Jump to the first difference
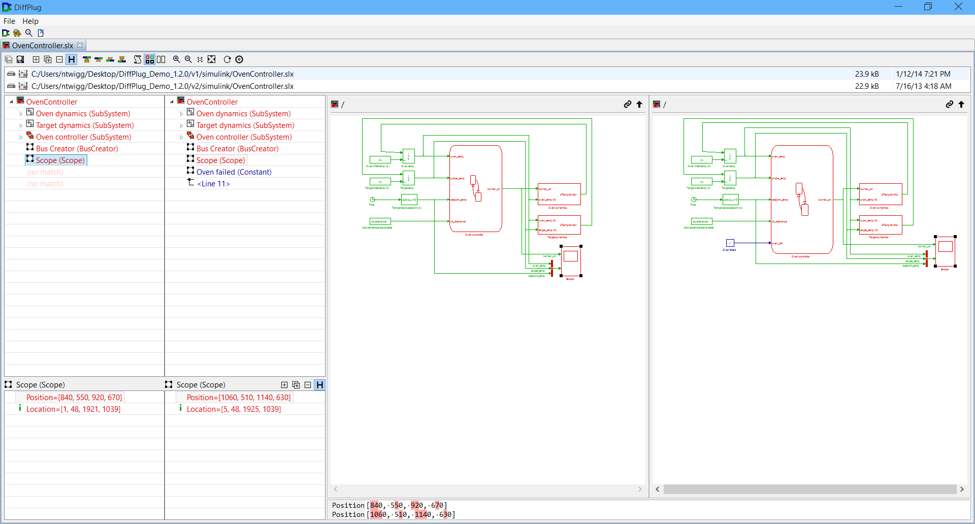Viewport: 975px width, 524px height. 87,59
